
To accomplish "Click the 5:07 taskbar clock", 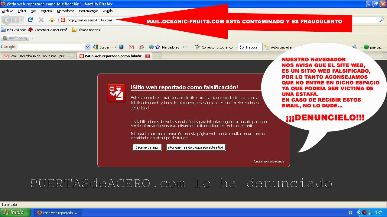I will point(379,212).
